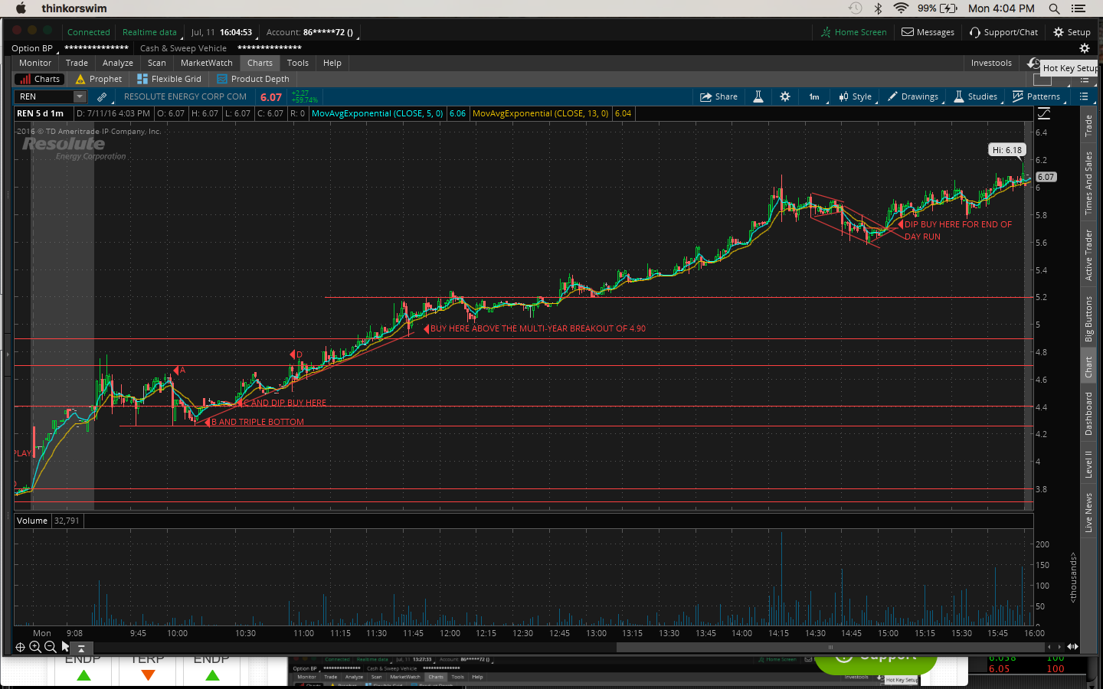1103x689 pixels.
Task: Switch to Flexible Grid view
Action: pyautogui.click(x=169, y=79)
